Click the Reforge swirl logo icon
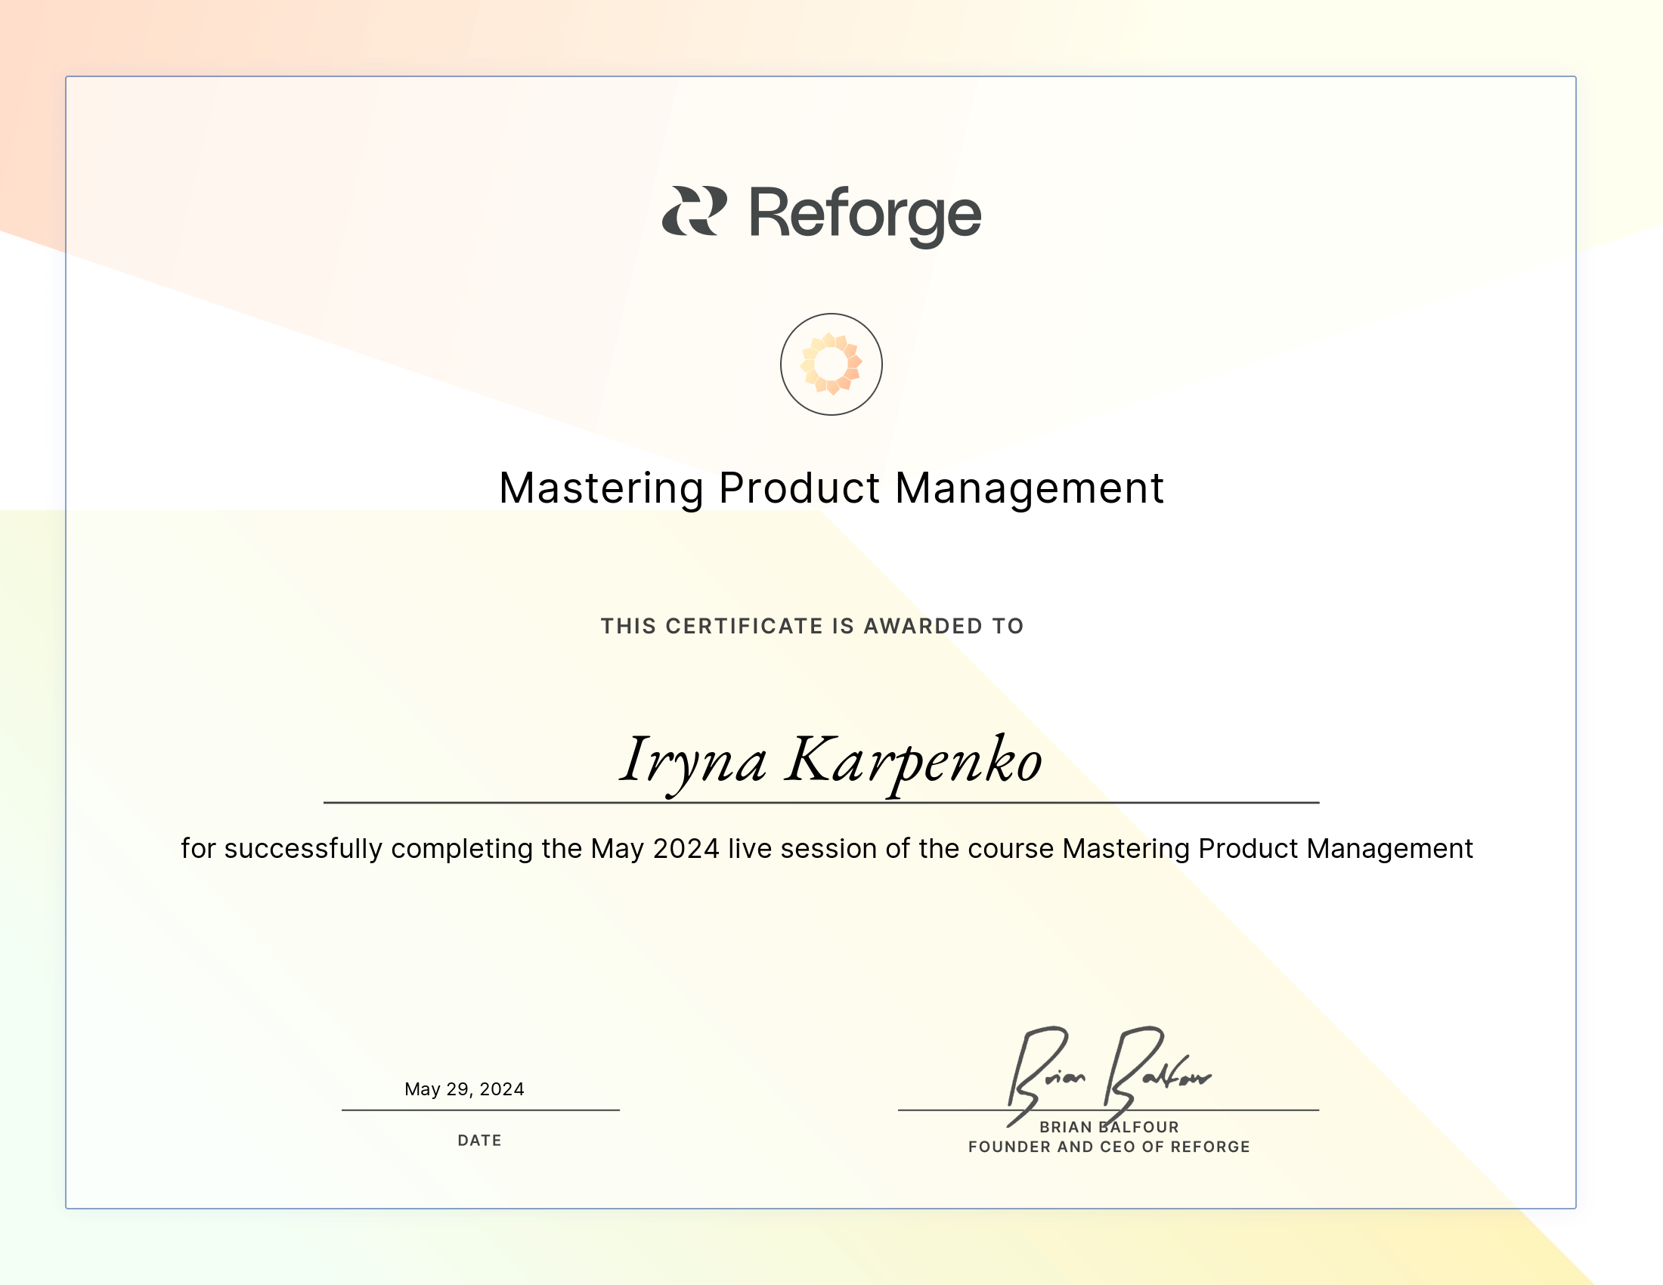 click(x=694, y=211)
